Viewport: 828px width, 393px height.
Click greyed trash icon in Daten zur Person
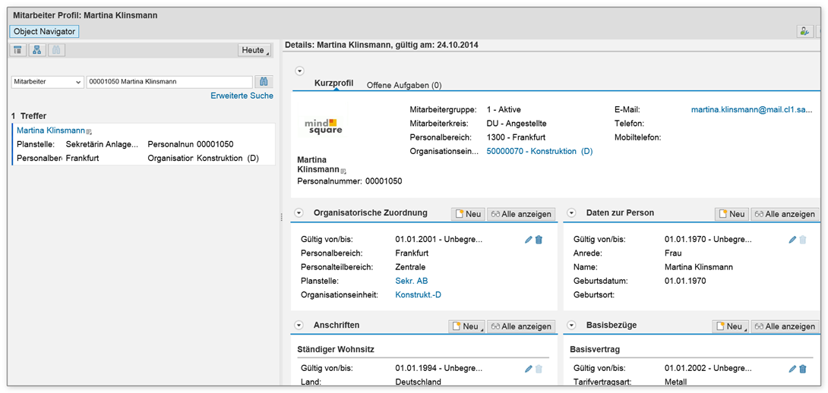point(803,240)
